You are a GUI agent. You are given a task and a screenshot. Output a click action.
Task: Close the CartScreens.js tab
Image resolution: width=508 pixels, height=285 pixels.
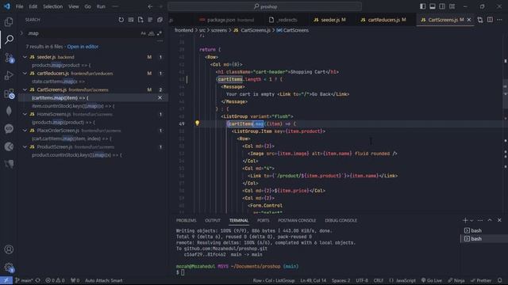(x=469, y=20)
